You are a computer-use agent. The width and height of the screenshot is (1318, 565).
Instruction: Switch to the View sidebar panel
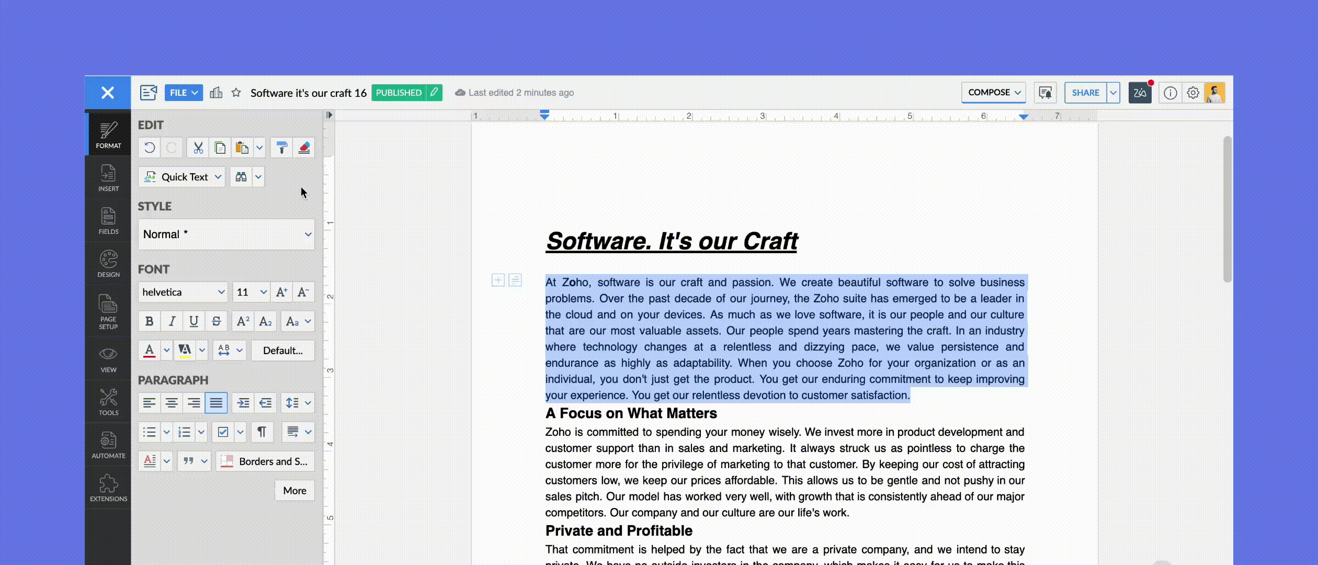[x=108, y=360]
